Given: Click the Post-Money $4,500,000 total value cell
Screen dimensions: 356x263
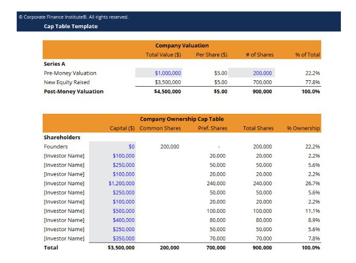Looking at the screenshot, I should click(x=168, y=91).
